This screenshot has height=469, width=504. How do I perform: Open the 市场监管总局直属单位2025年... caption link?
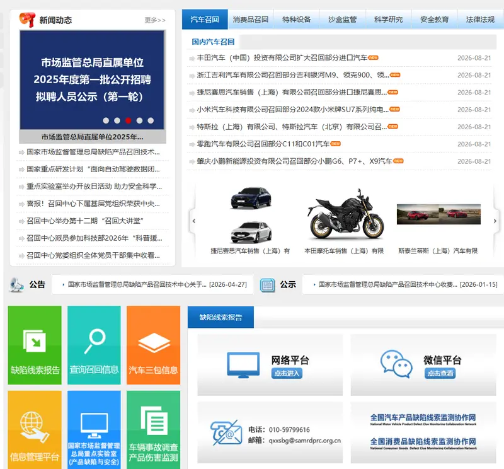pos(92,137)
